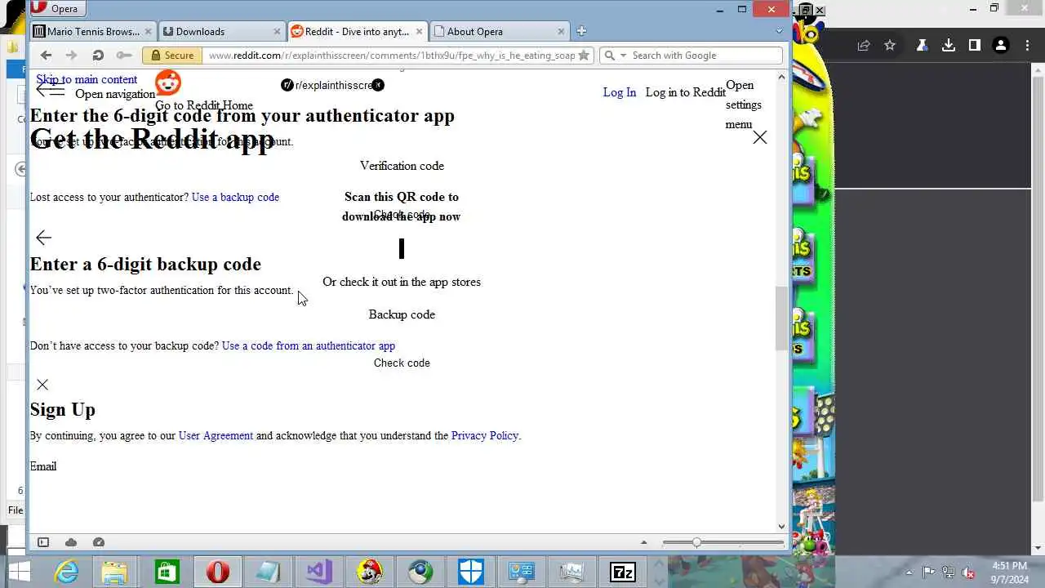Click the taskbar clock showing 4:51 PM
The width and height of the screenshot is (1045, 588).
(x=1010, y=572)
